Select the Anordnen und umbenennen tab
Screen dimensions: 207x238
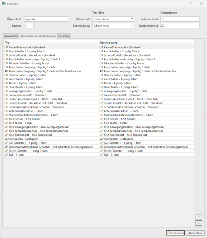coord(38,36)
